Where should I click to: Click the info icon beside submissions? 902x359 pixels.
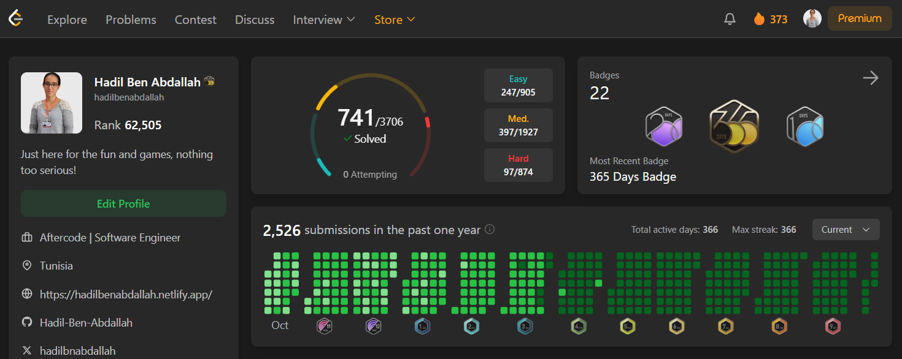click(x=490, y=230)
